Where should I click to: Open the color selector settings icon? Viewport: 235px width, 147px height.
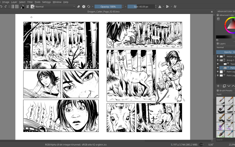(x=218, y=19)
